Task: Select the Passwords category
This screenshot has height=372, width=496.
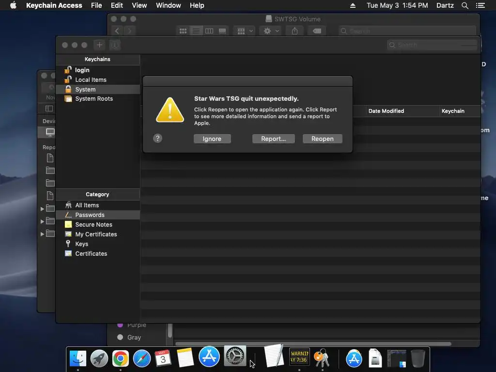Action: point(98,215)
